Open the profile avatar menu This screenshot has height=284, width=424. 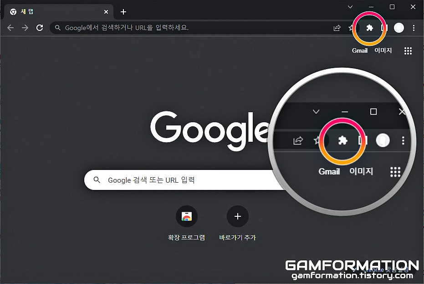point(399,28)
